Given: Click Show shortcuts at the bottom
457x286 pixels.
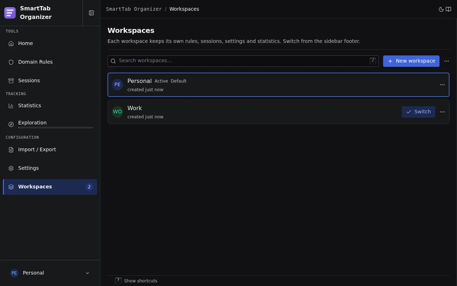Looking at the screenshot, I should tap(141, 281).
